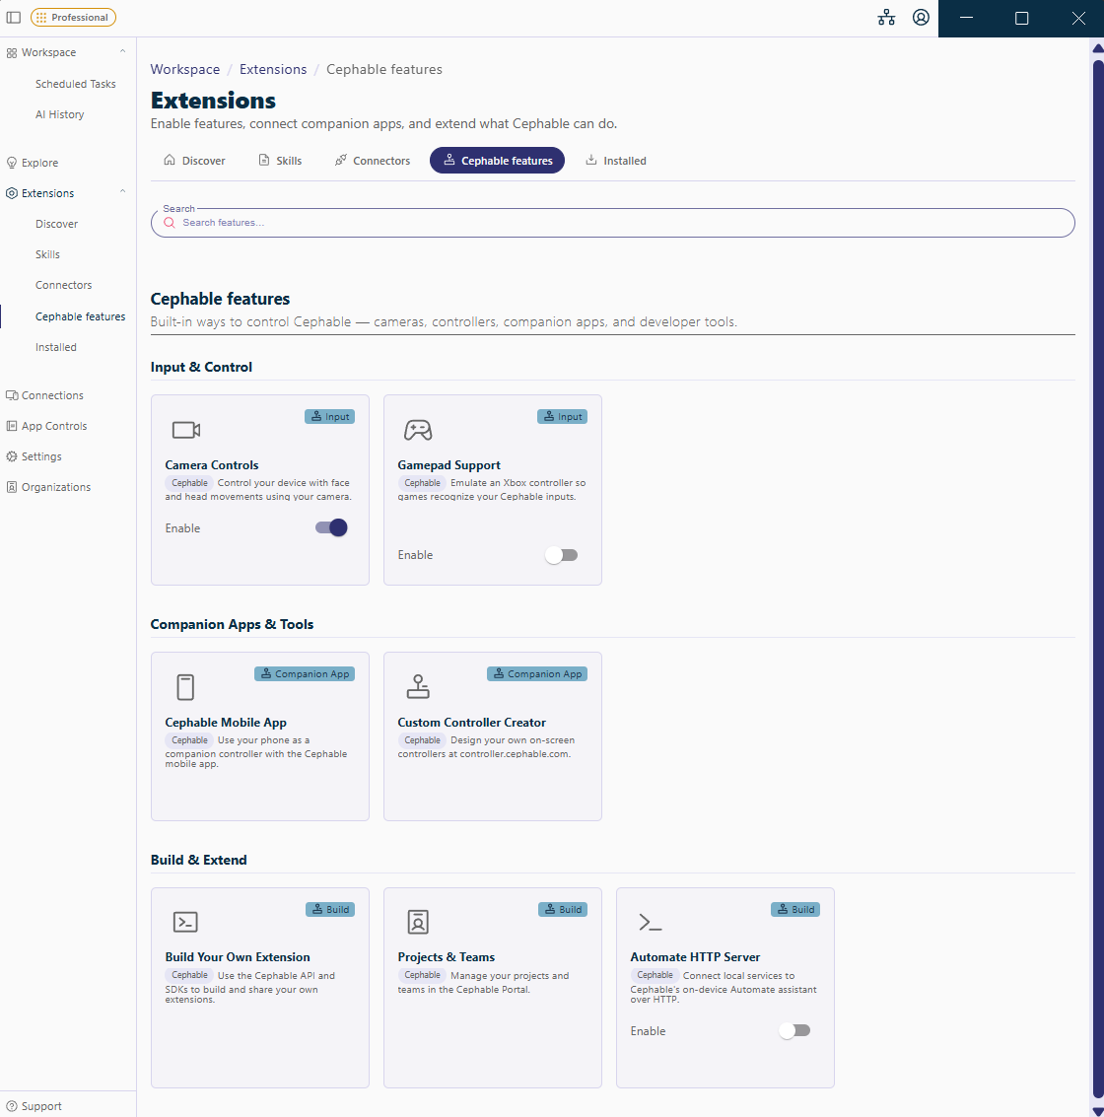Click the Cephable chip on Camera Controls card
Screen dimensions: 1104x1117
point(189,483)
